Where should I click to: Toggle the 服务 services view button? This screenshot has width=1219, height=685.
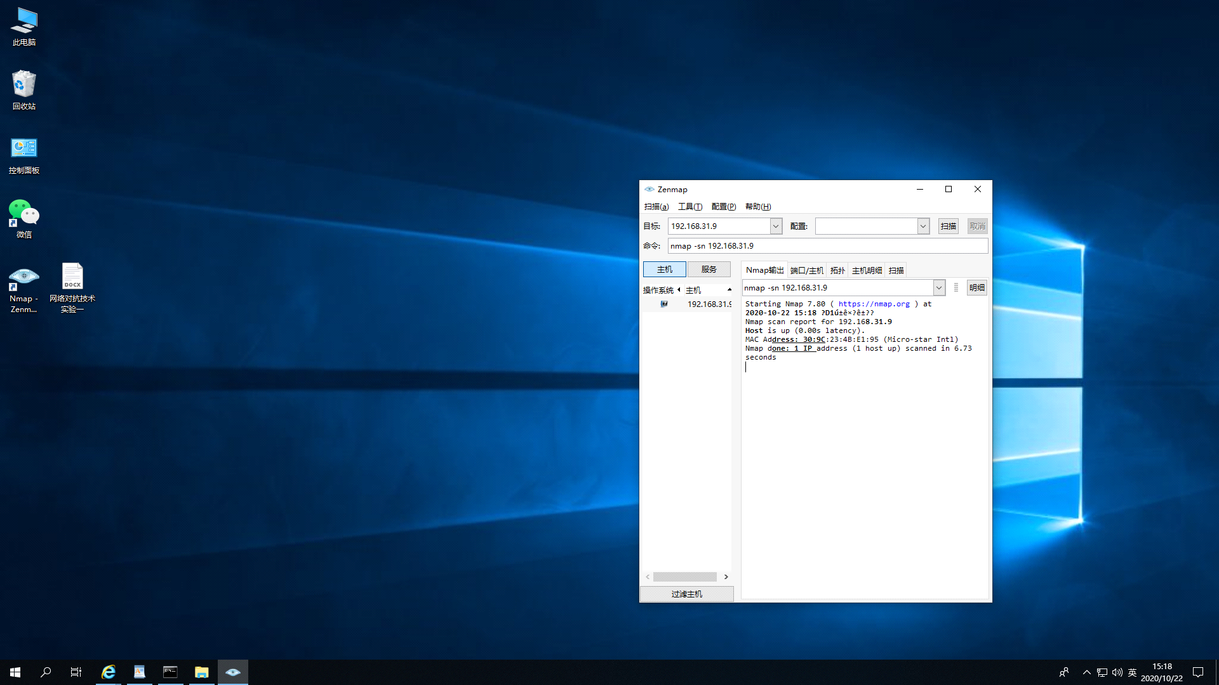click(x=709, y=270)
